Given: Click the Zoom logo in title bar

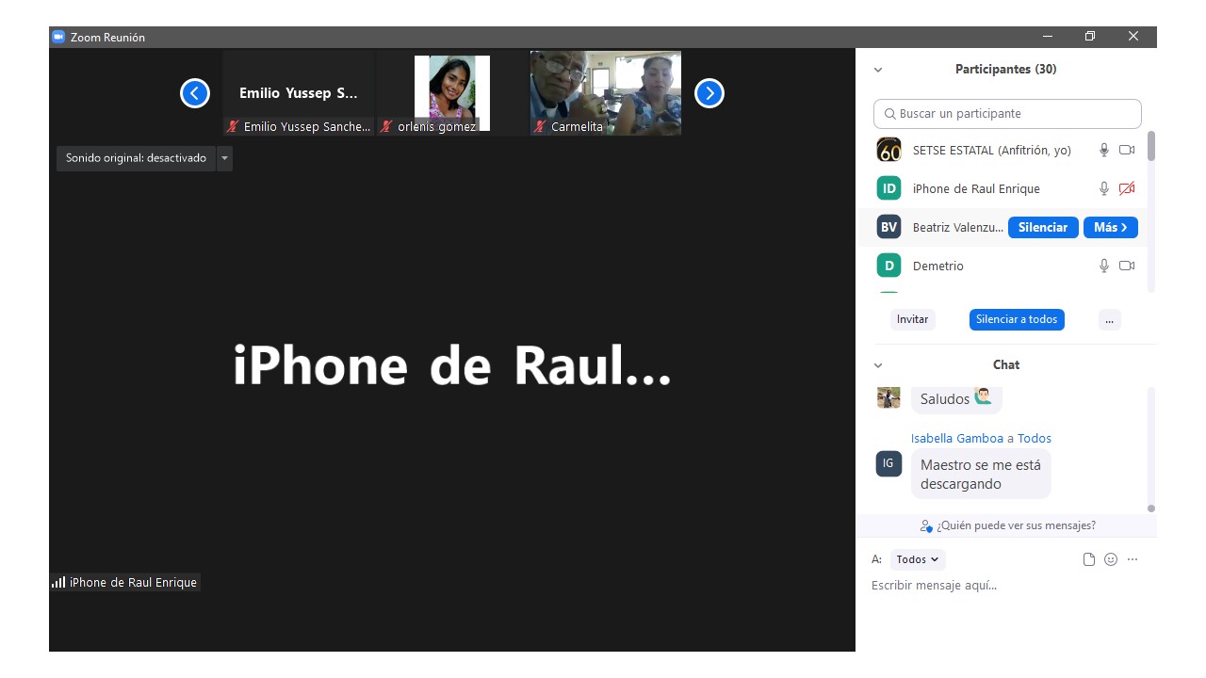Looking at the screenshot, I should click(58, 37).
